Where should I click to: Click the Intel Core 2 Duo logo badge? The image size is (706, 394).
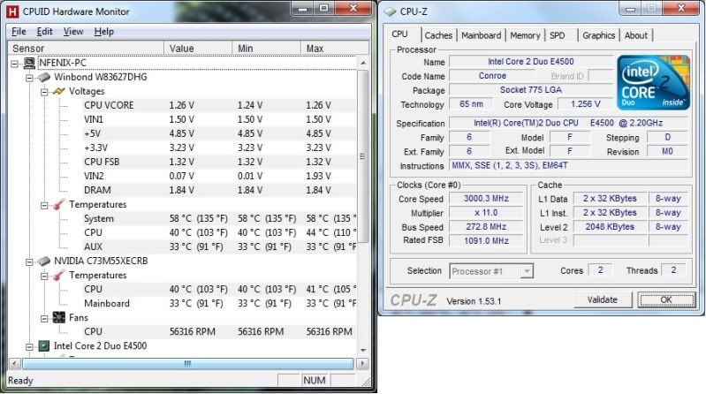point(653,82)
